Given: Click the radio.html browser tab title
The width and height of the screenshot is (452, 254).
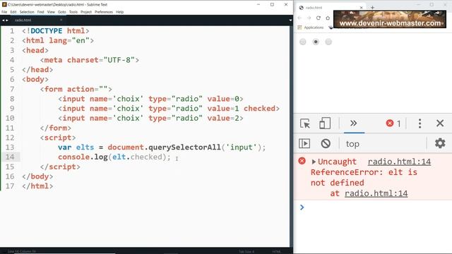Looking at the screenshot, I should 314,8.
